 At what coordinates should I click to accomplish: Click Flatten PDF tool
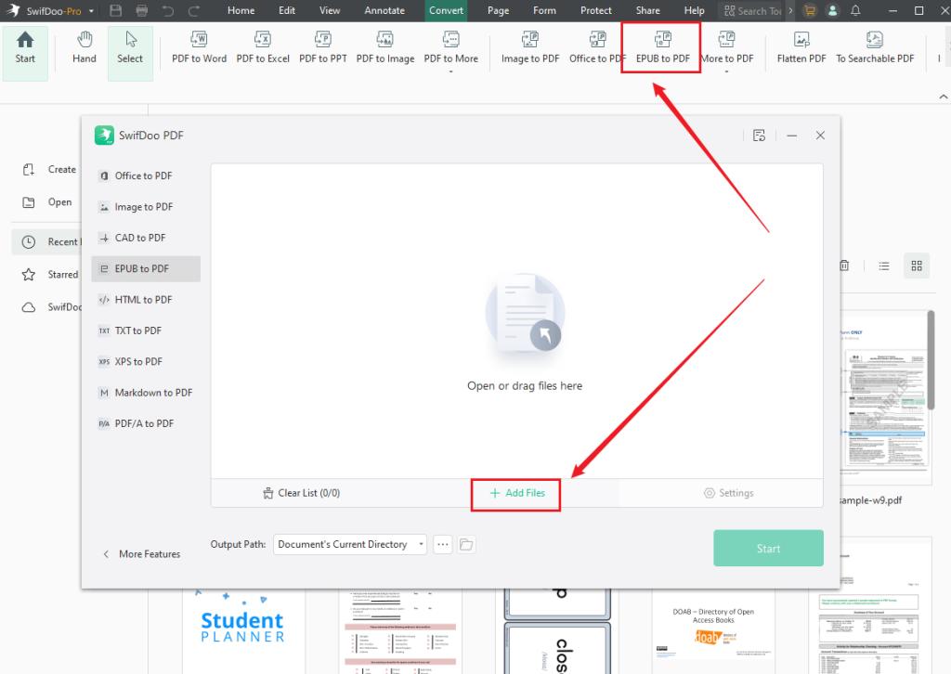pos(801,48)
